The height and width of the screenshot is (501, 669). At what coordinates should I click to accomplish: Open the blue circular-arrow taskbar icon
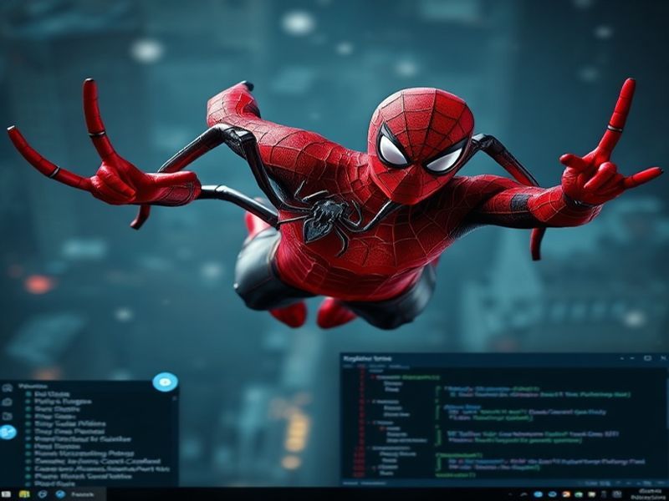click(x=43, y=494)
